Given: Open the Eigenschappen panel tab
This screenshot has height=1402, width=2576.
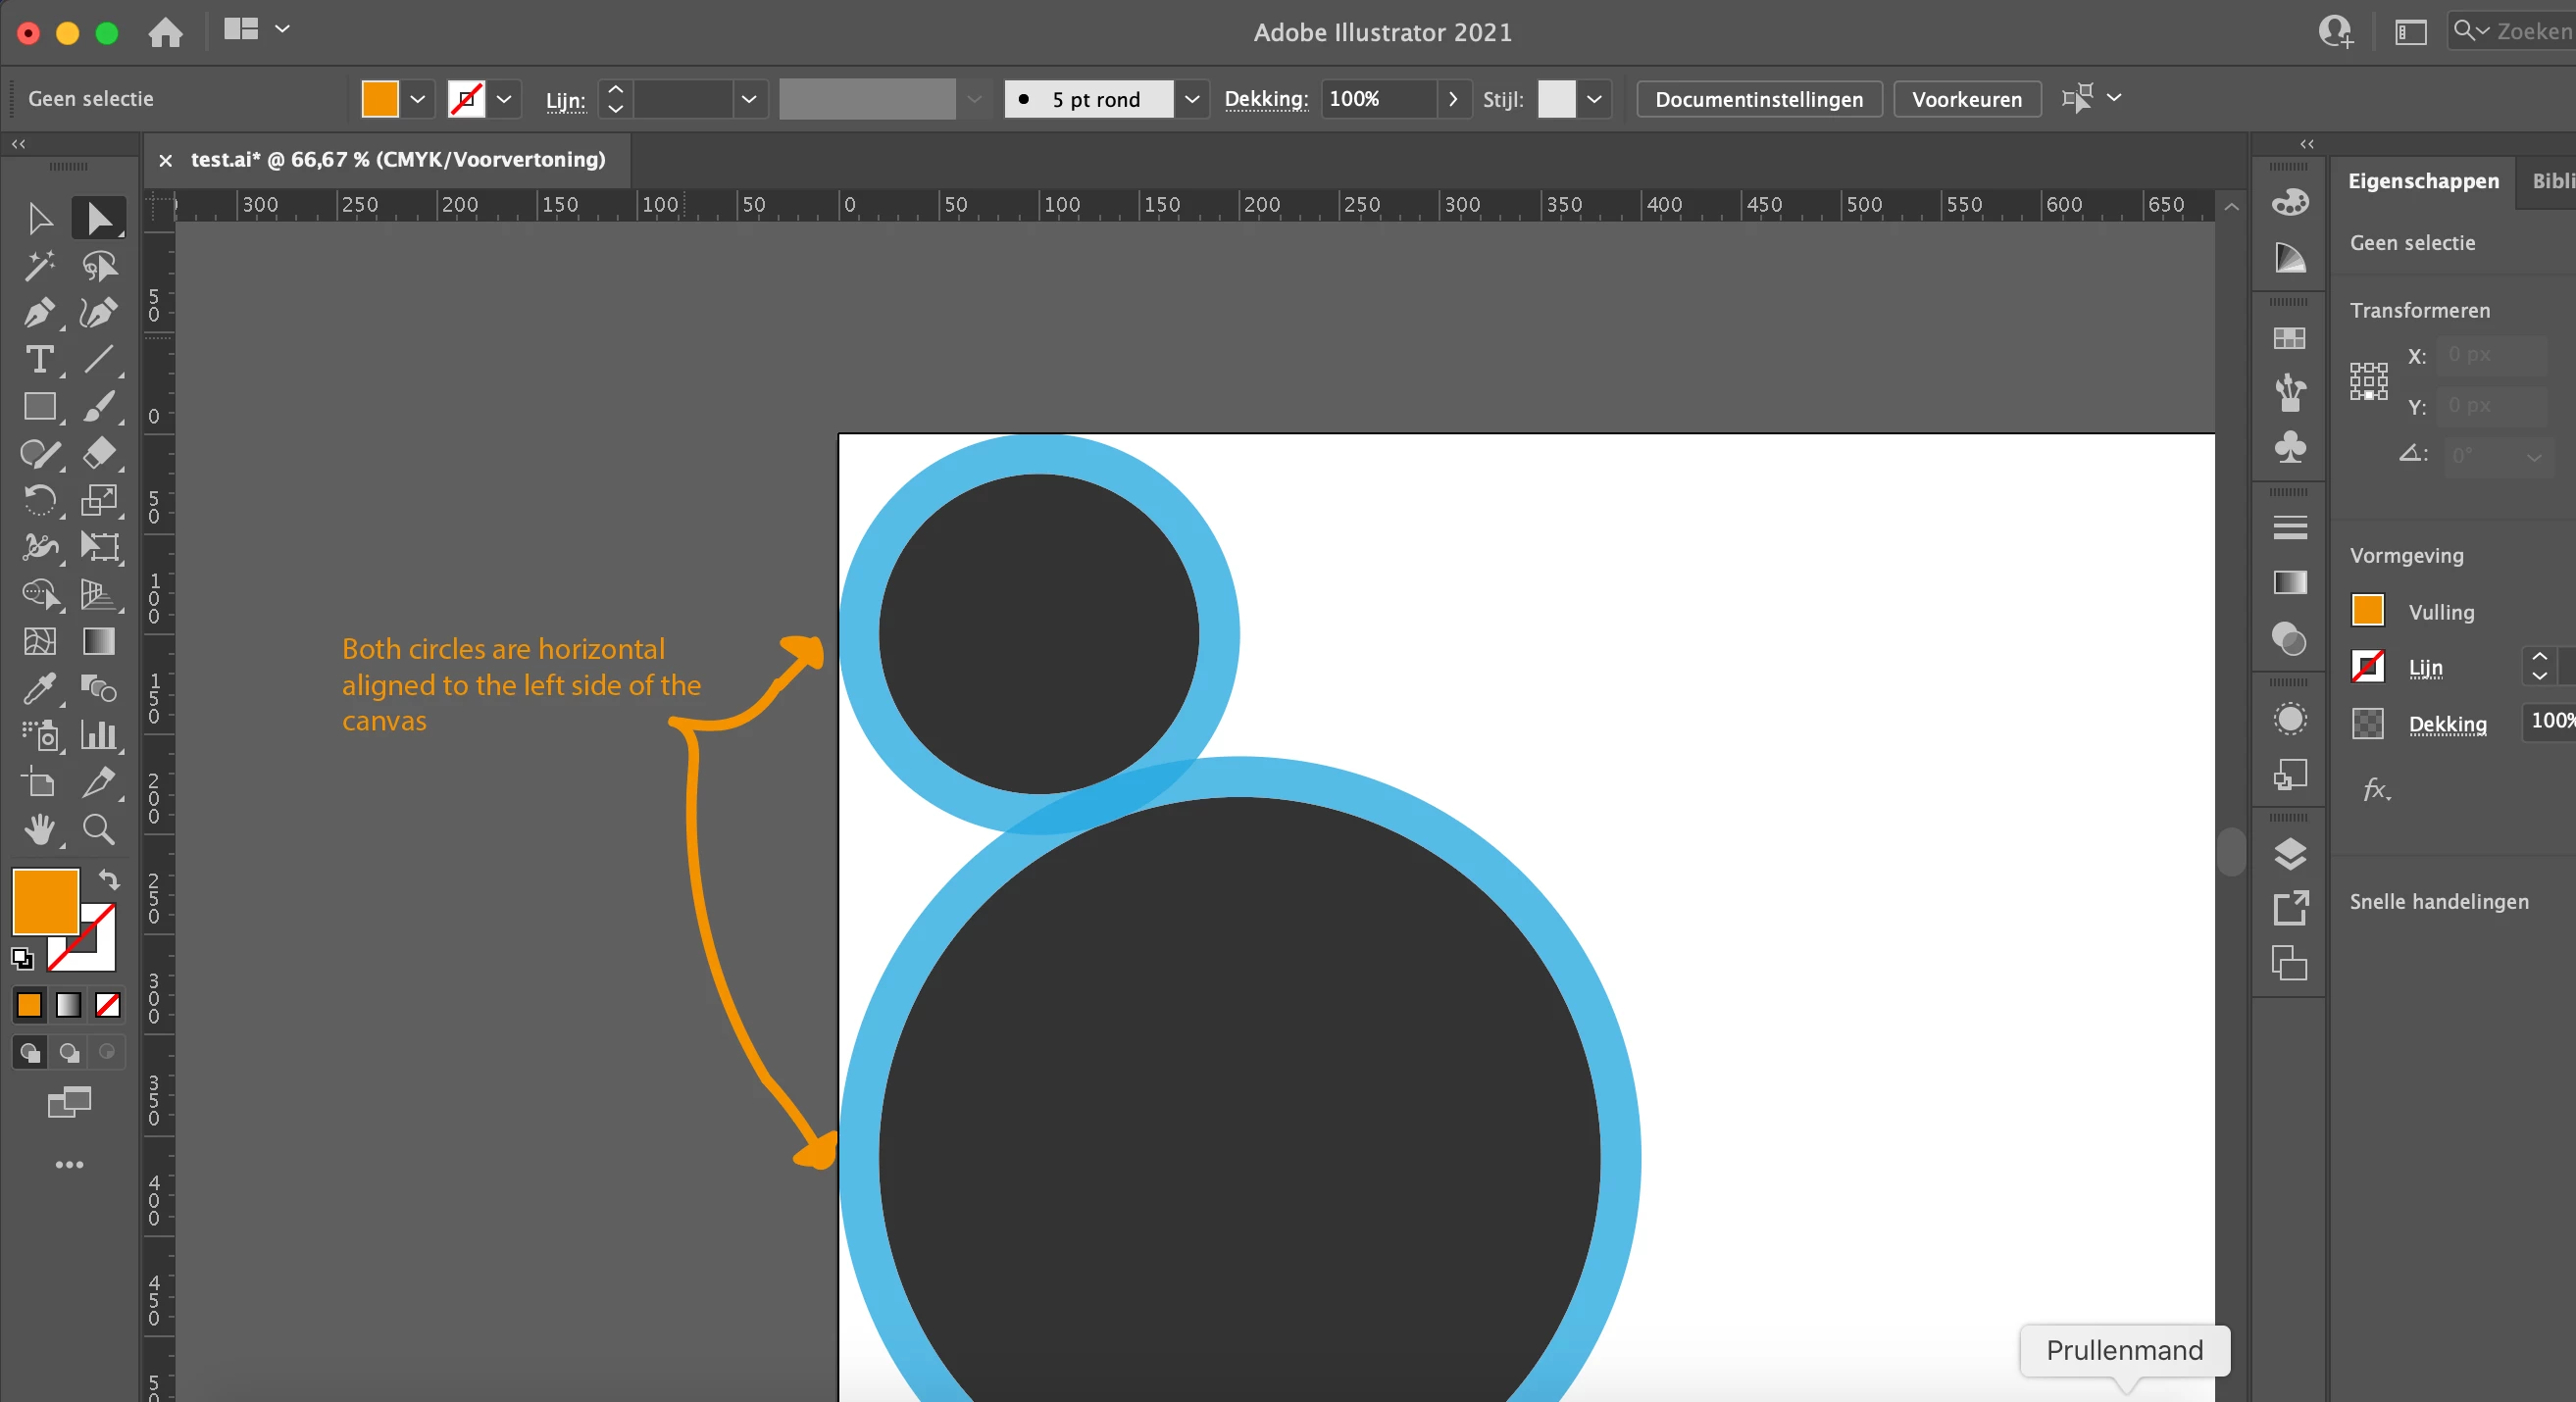Looking at the screenshot, I should (x=2422, y=181).
